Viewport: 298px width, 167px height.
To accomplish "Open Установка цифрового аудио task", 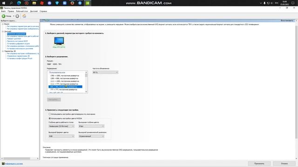I will tap(18, 44).
